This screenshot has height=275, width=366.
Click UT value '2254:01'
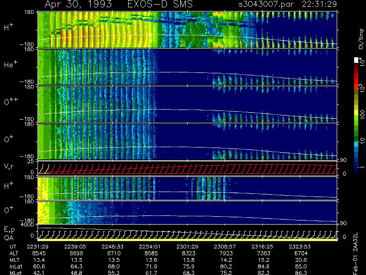(x=150, y=247)
